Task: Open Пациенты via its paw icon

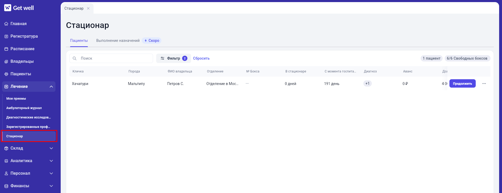Action: point(6,74)
